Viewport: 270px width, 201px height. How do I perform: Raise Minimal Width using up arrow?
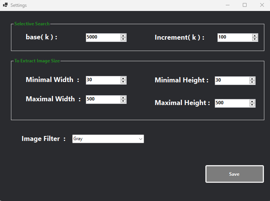tap(123, 78)
